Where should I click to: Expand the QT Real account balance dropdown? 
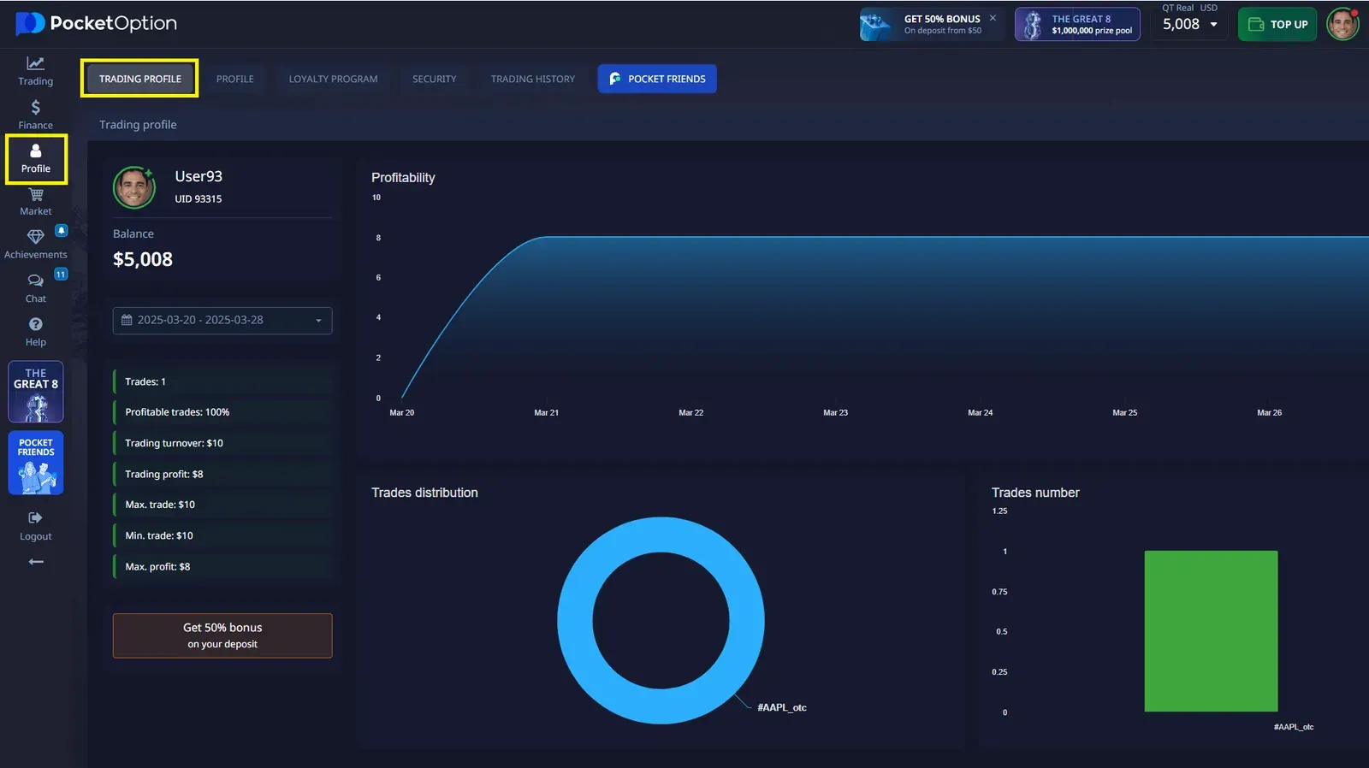[1190, 24]
